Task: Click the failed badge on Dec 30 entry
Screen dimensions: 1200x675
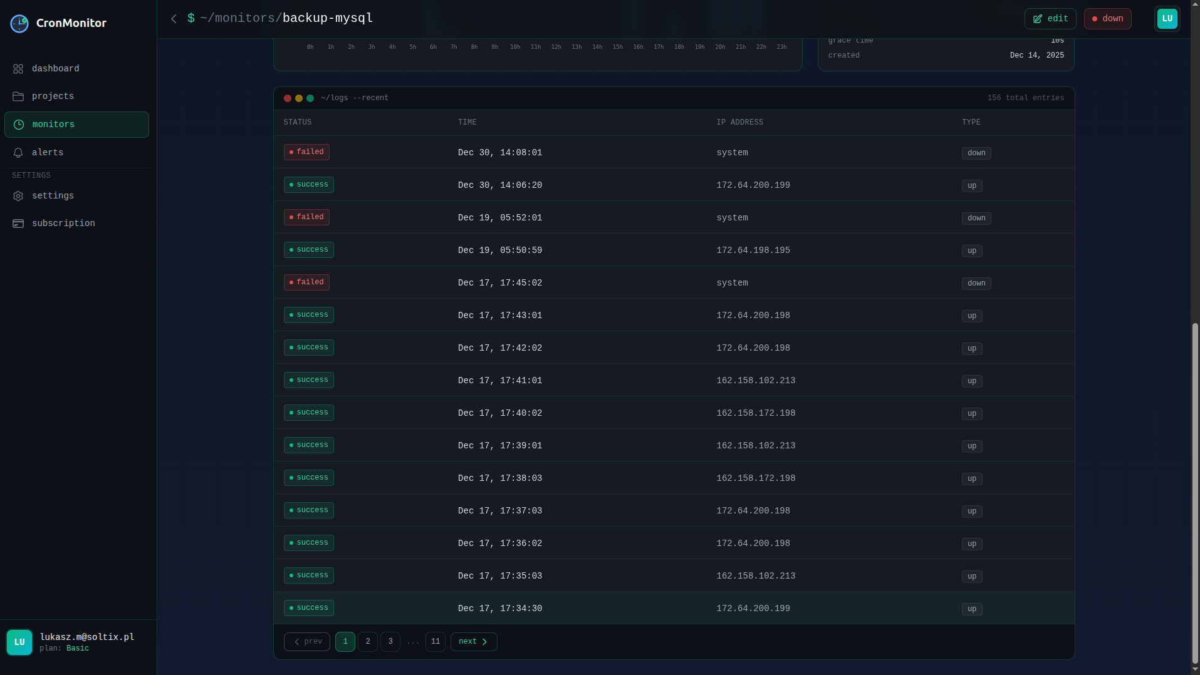Action: pyautogui.click(x=306, y=152)
